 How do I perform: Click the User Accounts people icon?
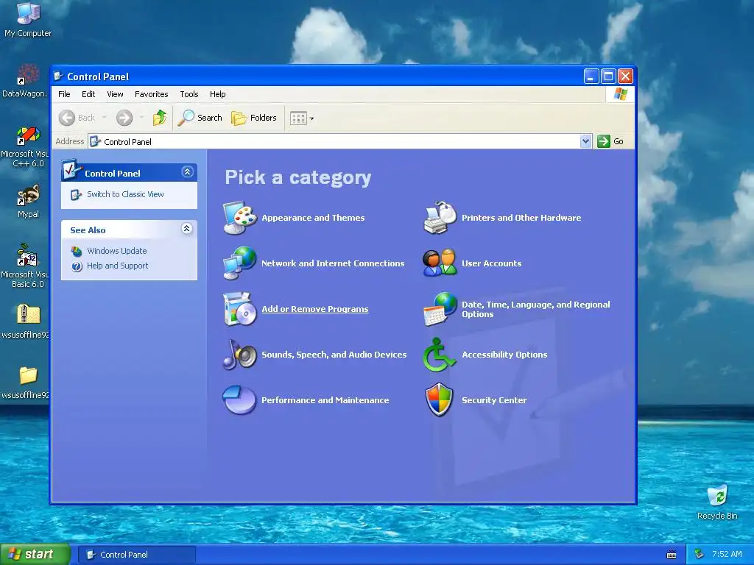click(440, 263)
